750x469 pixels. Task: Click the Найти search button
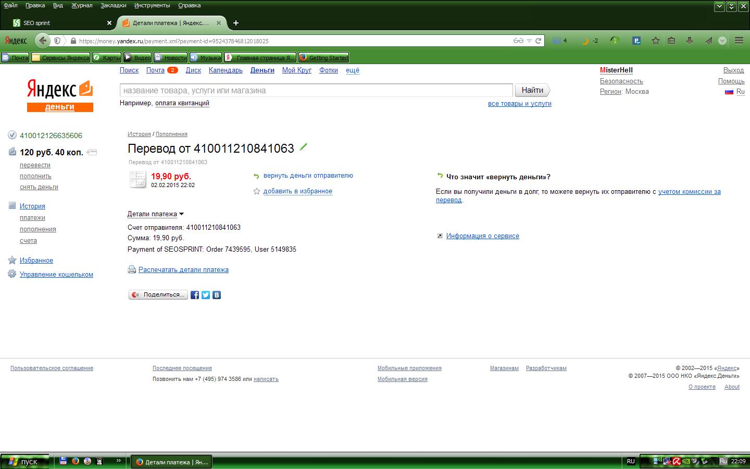[x=532, y=90]
